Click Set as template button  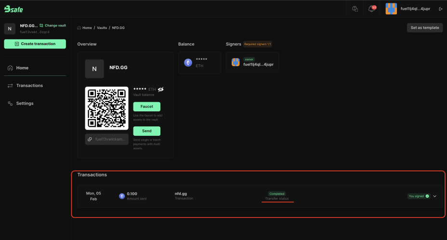click(x=425, y=27)
